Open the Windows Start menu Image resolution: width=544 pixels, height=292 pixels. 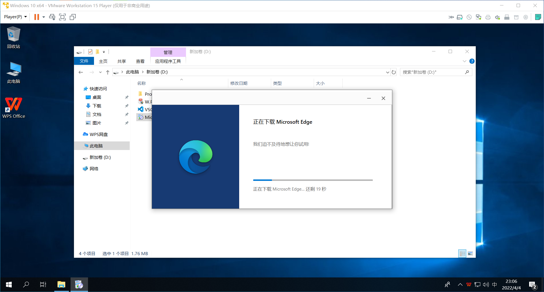click(x=9, y=285)
